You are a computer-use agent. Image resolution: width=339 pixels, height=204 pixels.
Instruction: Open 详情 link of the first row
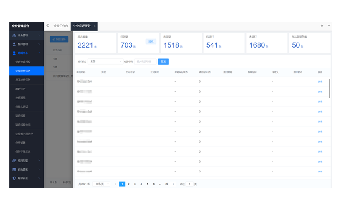pos(320,81)
